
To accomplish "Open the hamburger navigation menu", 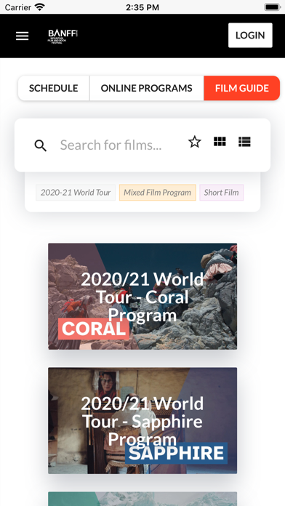I will click(x=23, y=36).
